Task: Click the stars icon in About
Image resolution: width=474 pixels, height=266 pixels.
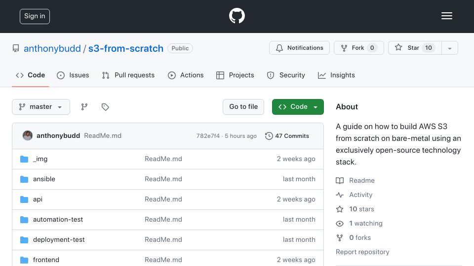Action: click(340, 209)
